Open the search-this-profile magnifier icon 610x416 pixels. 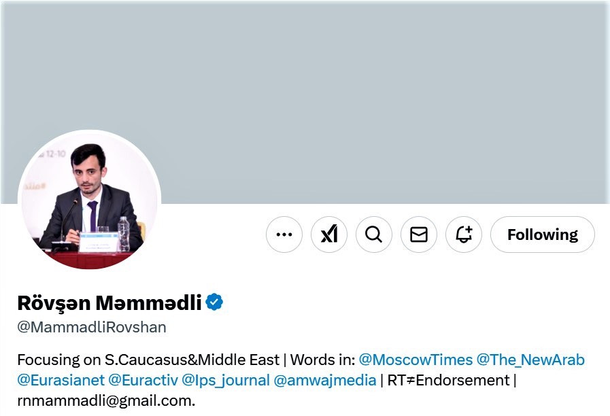coord(374,235)
